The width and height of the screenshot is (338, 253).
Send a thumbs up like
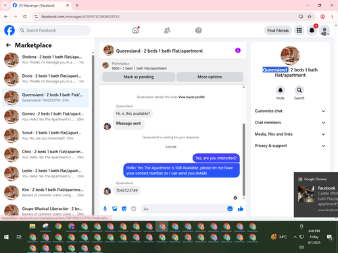tap(241, 209)
